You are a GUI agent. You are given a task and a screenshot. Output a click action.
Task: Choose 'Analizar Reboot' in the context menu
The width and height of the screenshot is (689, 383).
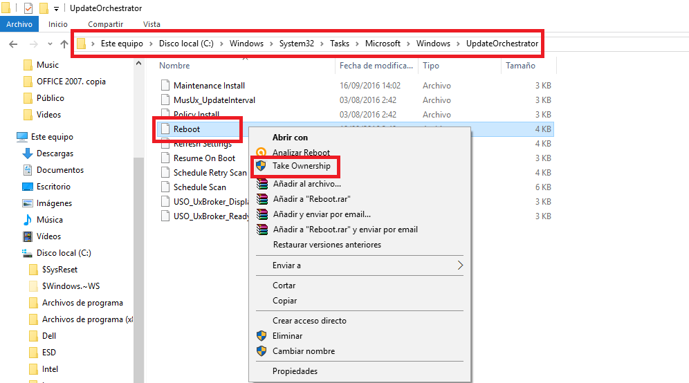click(x=301, y=152)
